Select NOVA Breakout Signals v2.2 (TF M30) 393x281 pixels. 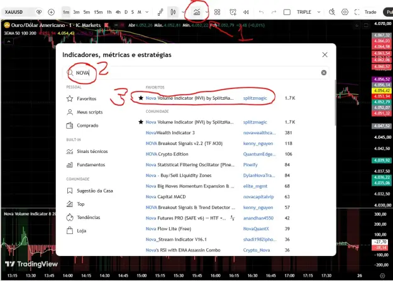[184, 144]
